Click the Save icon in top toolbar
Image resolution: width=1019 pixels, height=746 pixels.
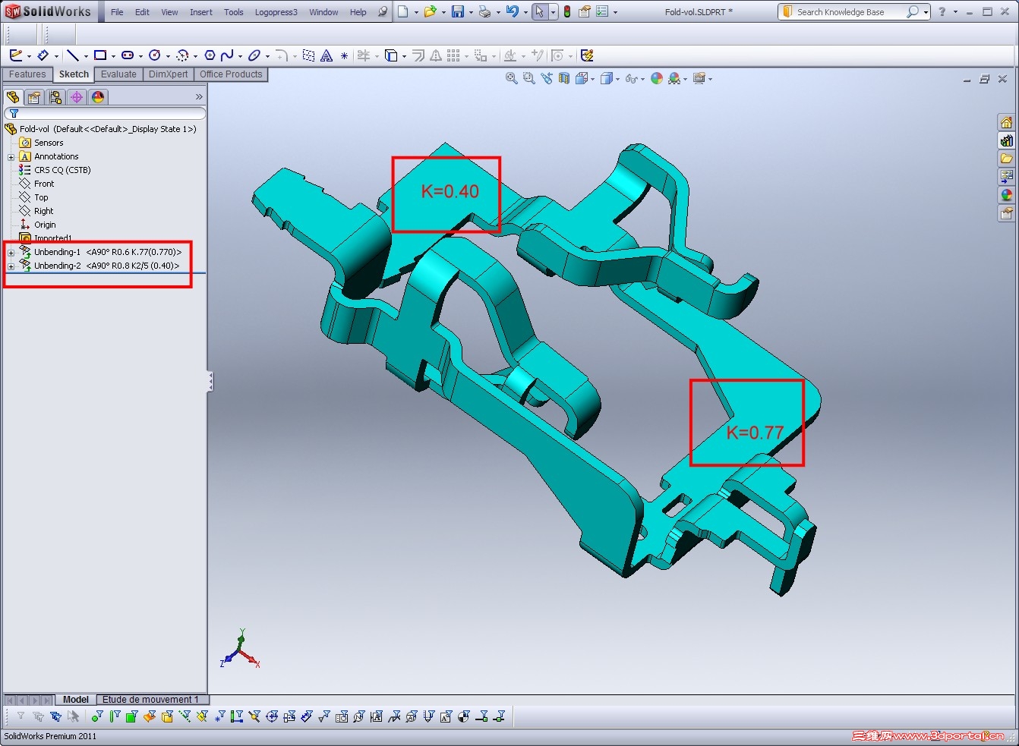tap(458, 11)
